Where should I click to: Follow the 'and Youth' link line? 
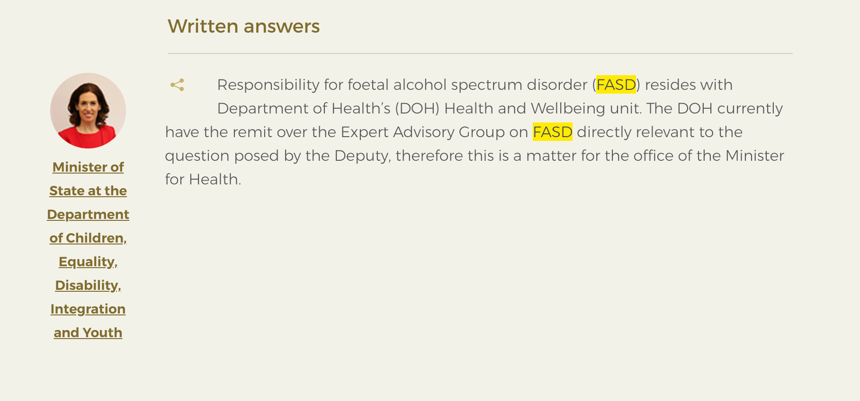(88, 332)
